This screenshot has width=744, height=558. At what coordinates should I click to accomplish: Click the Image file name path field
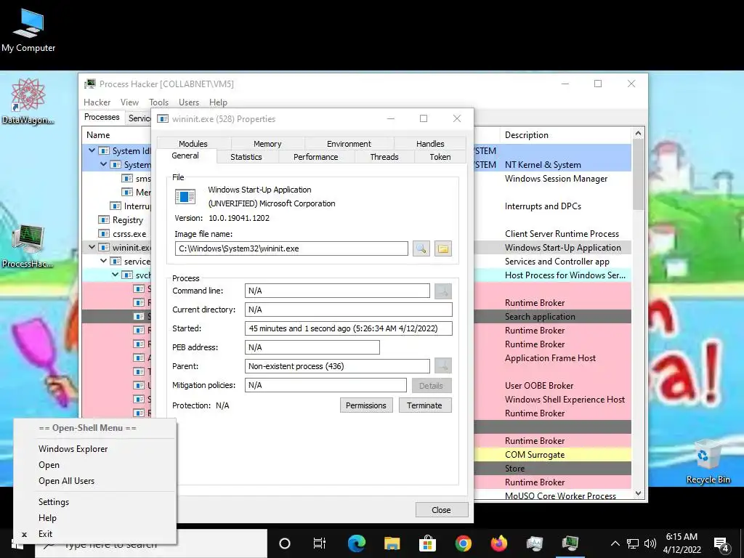(291, 248)
